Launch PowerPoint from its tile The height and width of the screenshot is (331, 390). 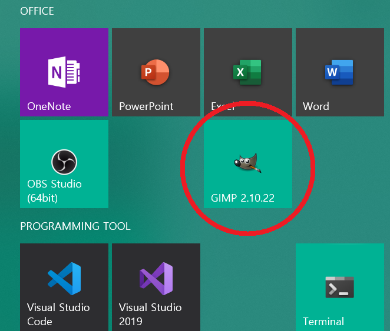[156, 72]
